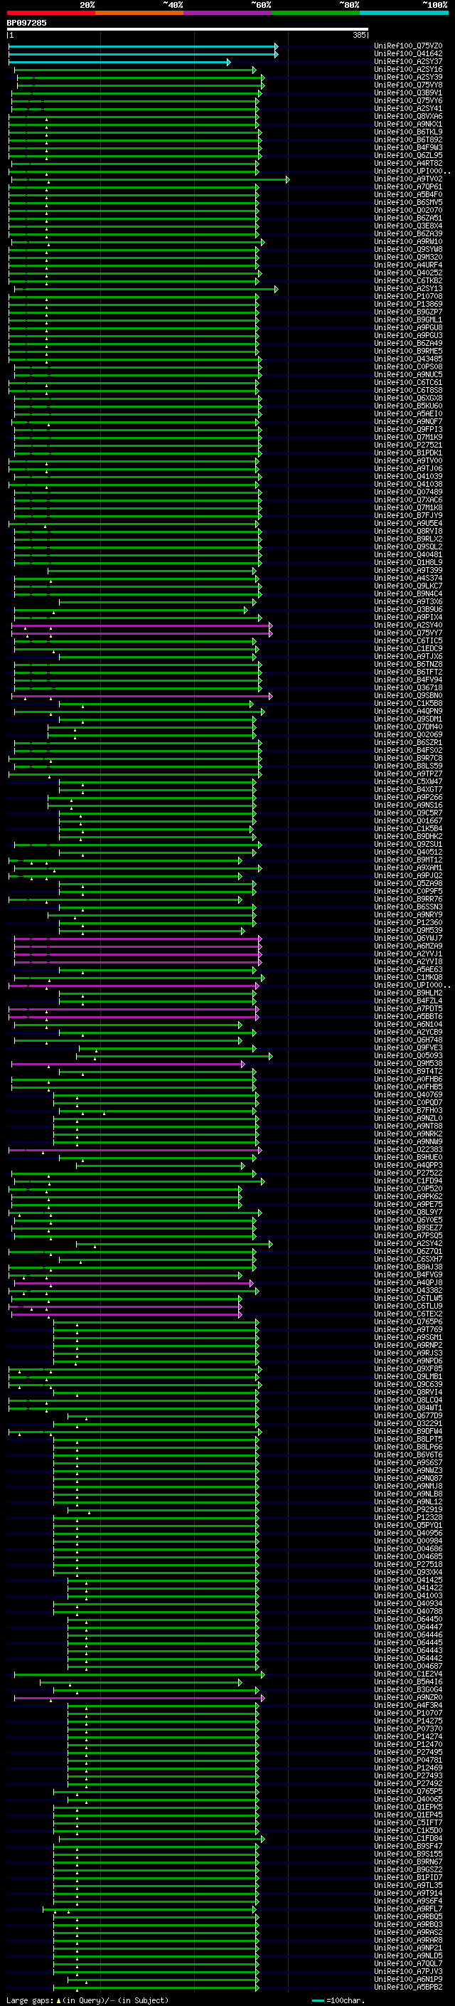This screenshot has width=455, height=2006.
Task: Select the UniRef100_Q8L9Y7 label
Action: tap(408, 1213)
